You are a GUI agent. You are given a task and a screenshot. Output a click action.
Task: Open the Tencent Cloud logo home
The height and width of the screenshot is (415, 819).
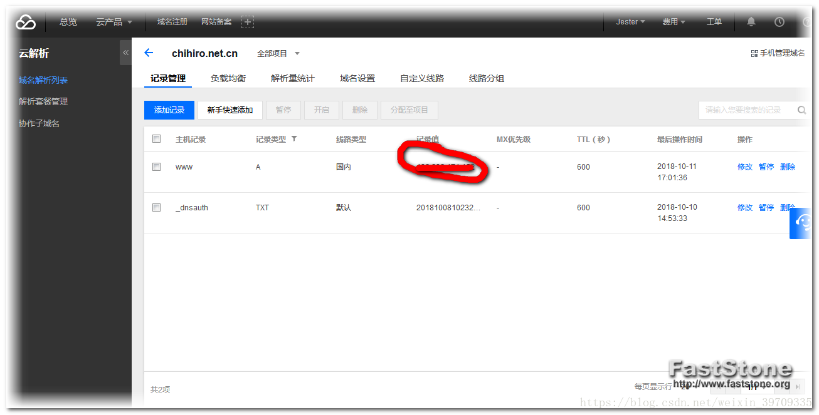pos(26,22)
